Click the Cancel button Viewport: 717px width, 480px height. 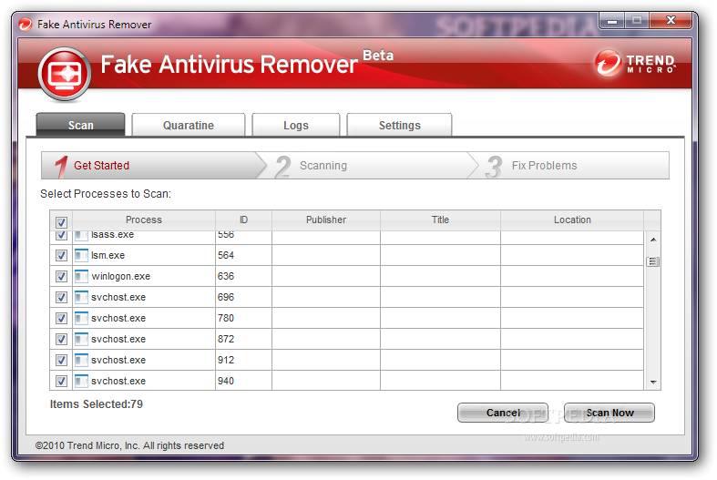pos(503,413)
